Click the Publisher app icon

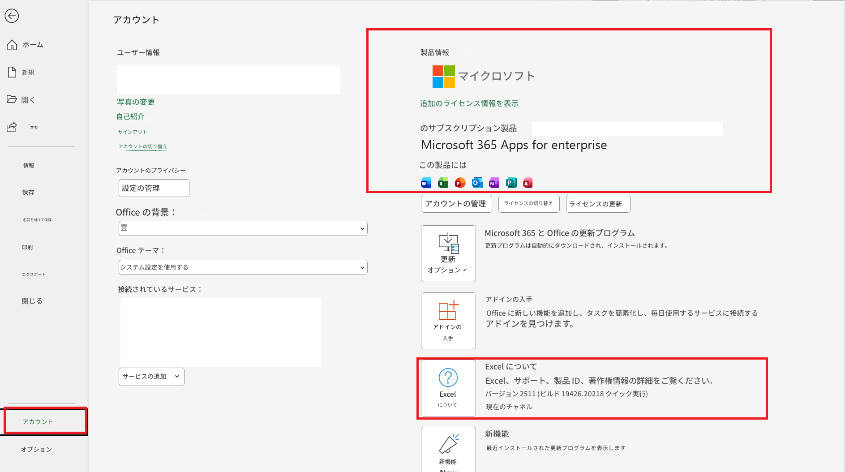[511, 183]
